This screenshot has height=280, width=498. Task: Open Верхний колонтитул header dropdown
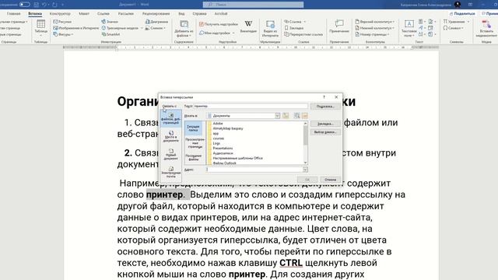[375, 22]
